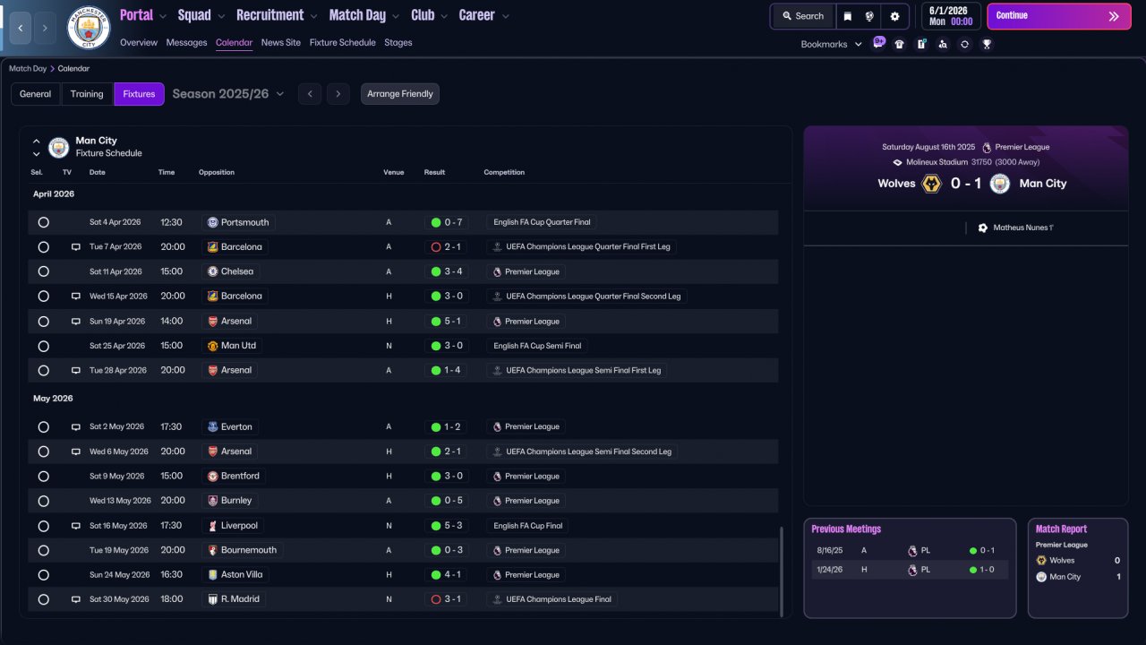
Task: Click the fixtures list vertical scrollbar
Action: coord(782,571)
